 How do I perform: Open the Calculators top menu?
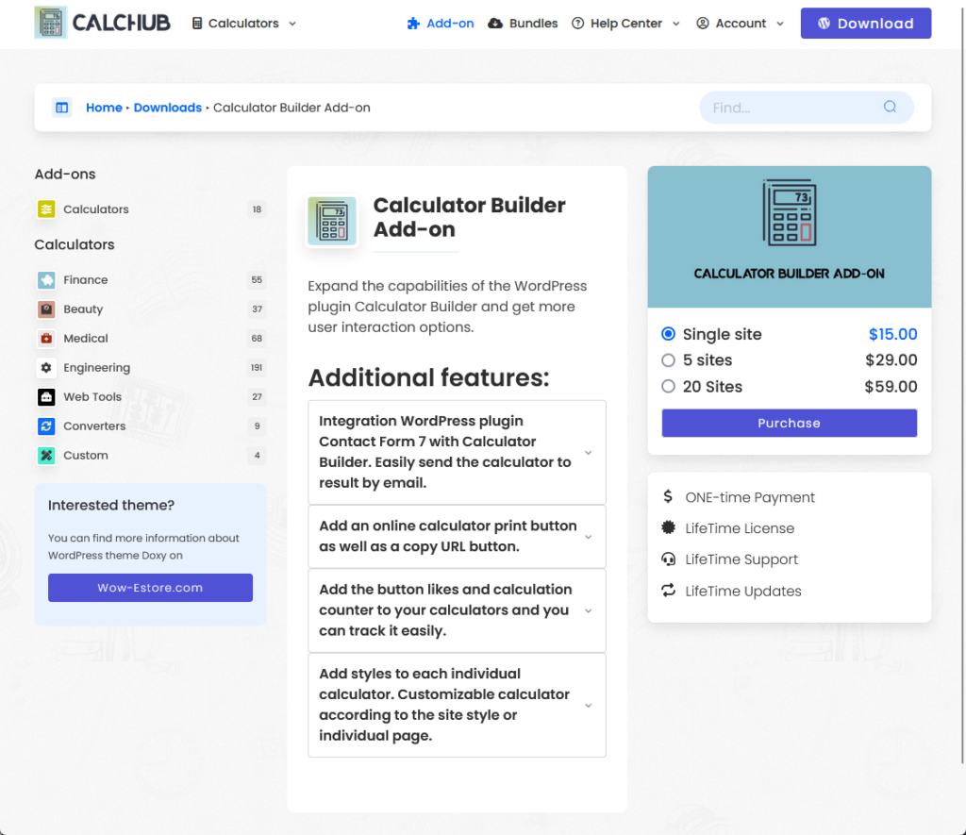pyautogui.click(x=244, y=24)
